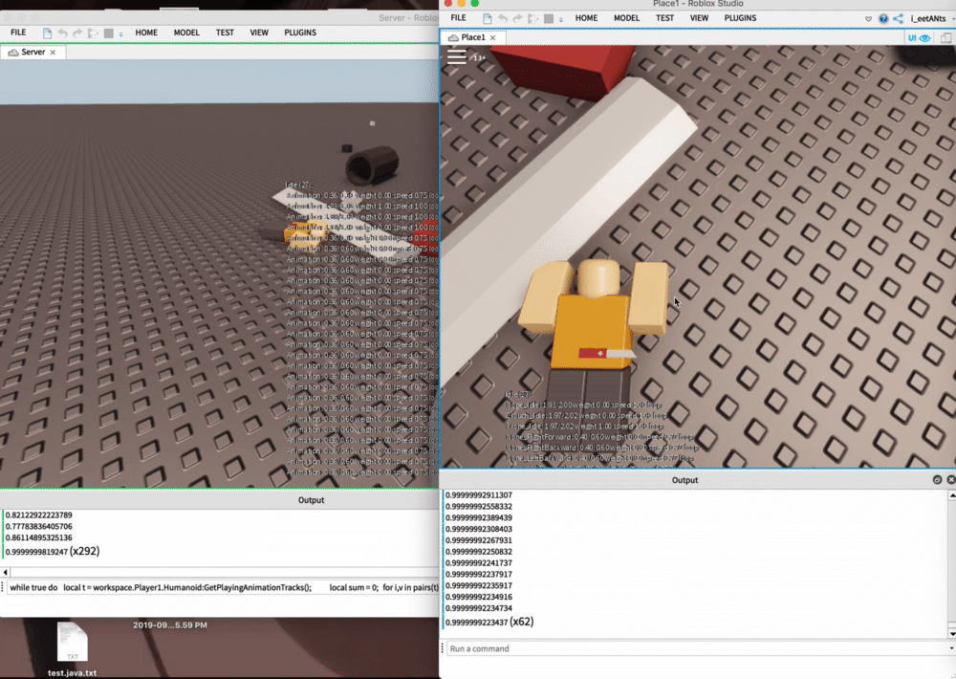This screenshot has width=956, height=679.
Task: Open HOME ribbon tab in Server window
Action: [x=146, y=33]
